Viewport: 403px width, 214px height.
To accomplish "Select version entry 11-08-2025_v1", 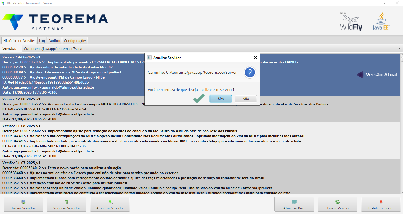I will coord(200,141).
